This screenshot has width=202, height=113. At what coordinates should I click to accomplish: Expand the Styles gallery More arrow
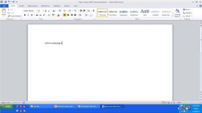click(x=173, y=16)
